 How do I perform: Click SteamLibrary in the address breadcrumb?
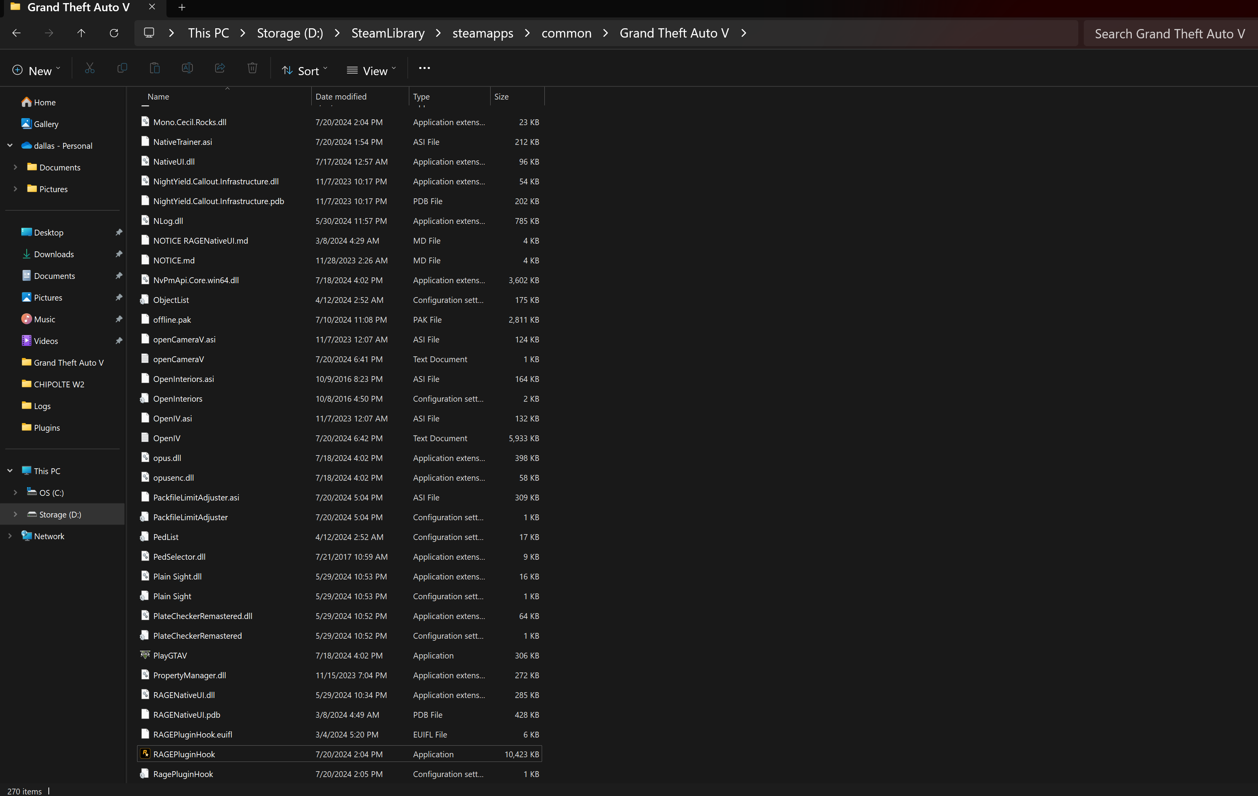[388, 33]
